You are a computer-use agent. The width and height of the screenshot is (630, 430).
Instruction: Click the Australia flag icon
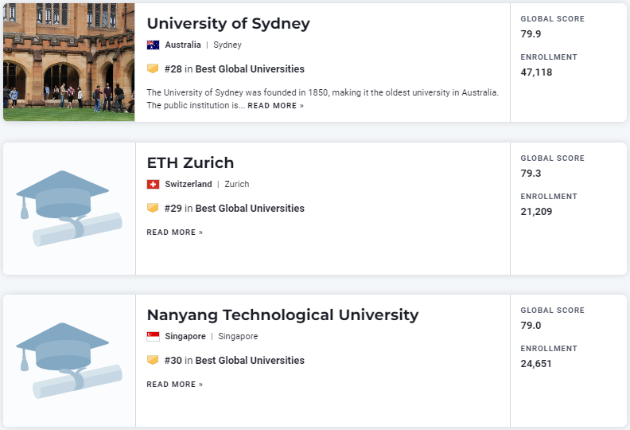click(x=153, y=45)
